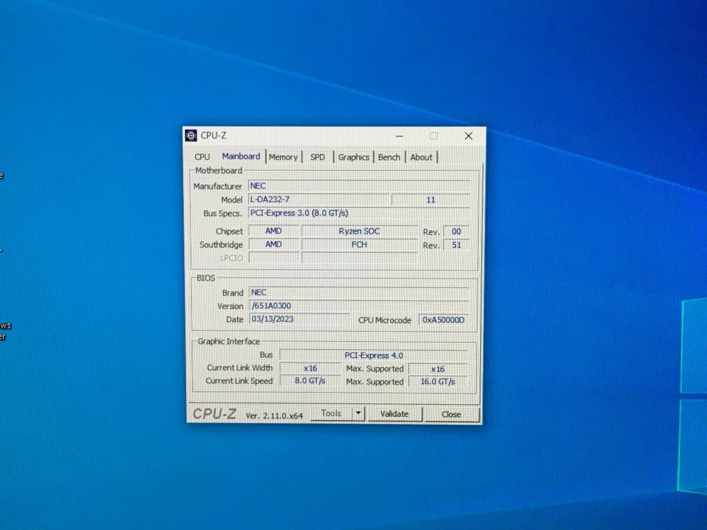This screenshot has height=530, width=707.
Task: Switch to the CPU tab
Action: 202,157
